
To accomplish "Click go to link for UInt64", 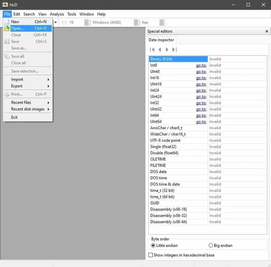I will (x=201, y=122).
